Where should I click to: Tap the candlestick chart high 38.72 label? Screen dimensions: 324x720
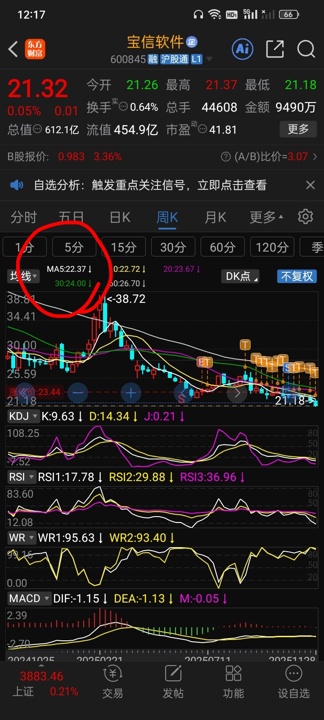126,299
